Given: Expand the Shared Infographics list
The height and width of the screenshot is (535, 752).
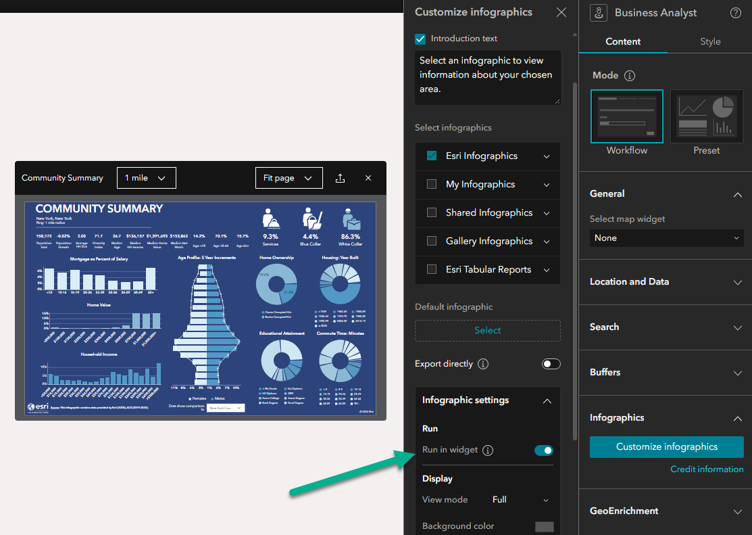Looking at the screenshot, I should click(x=547, y=213).
